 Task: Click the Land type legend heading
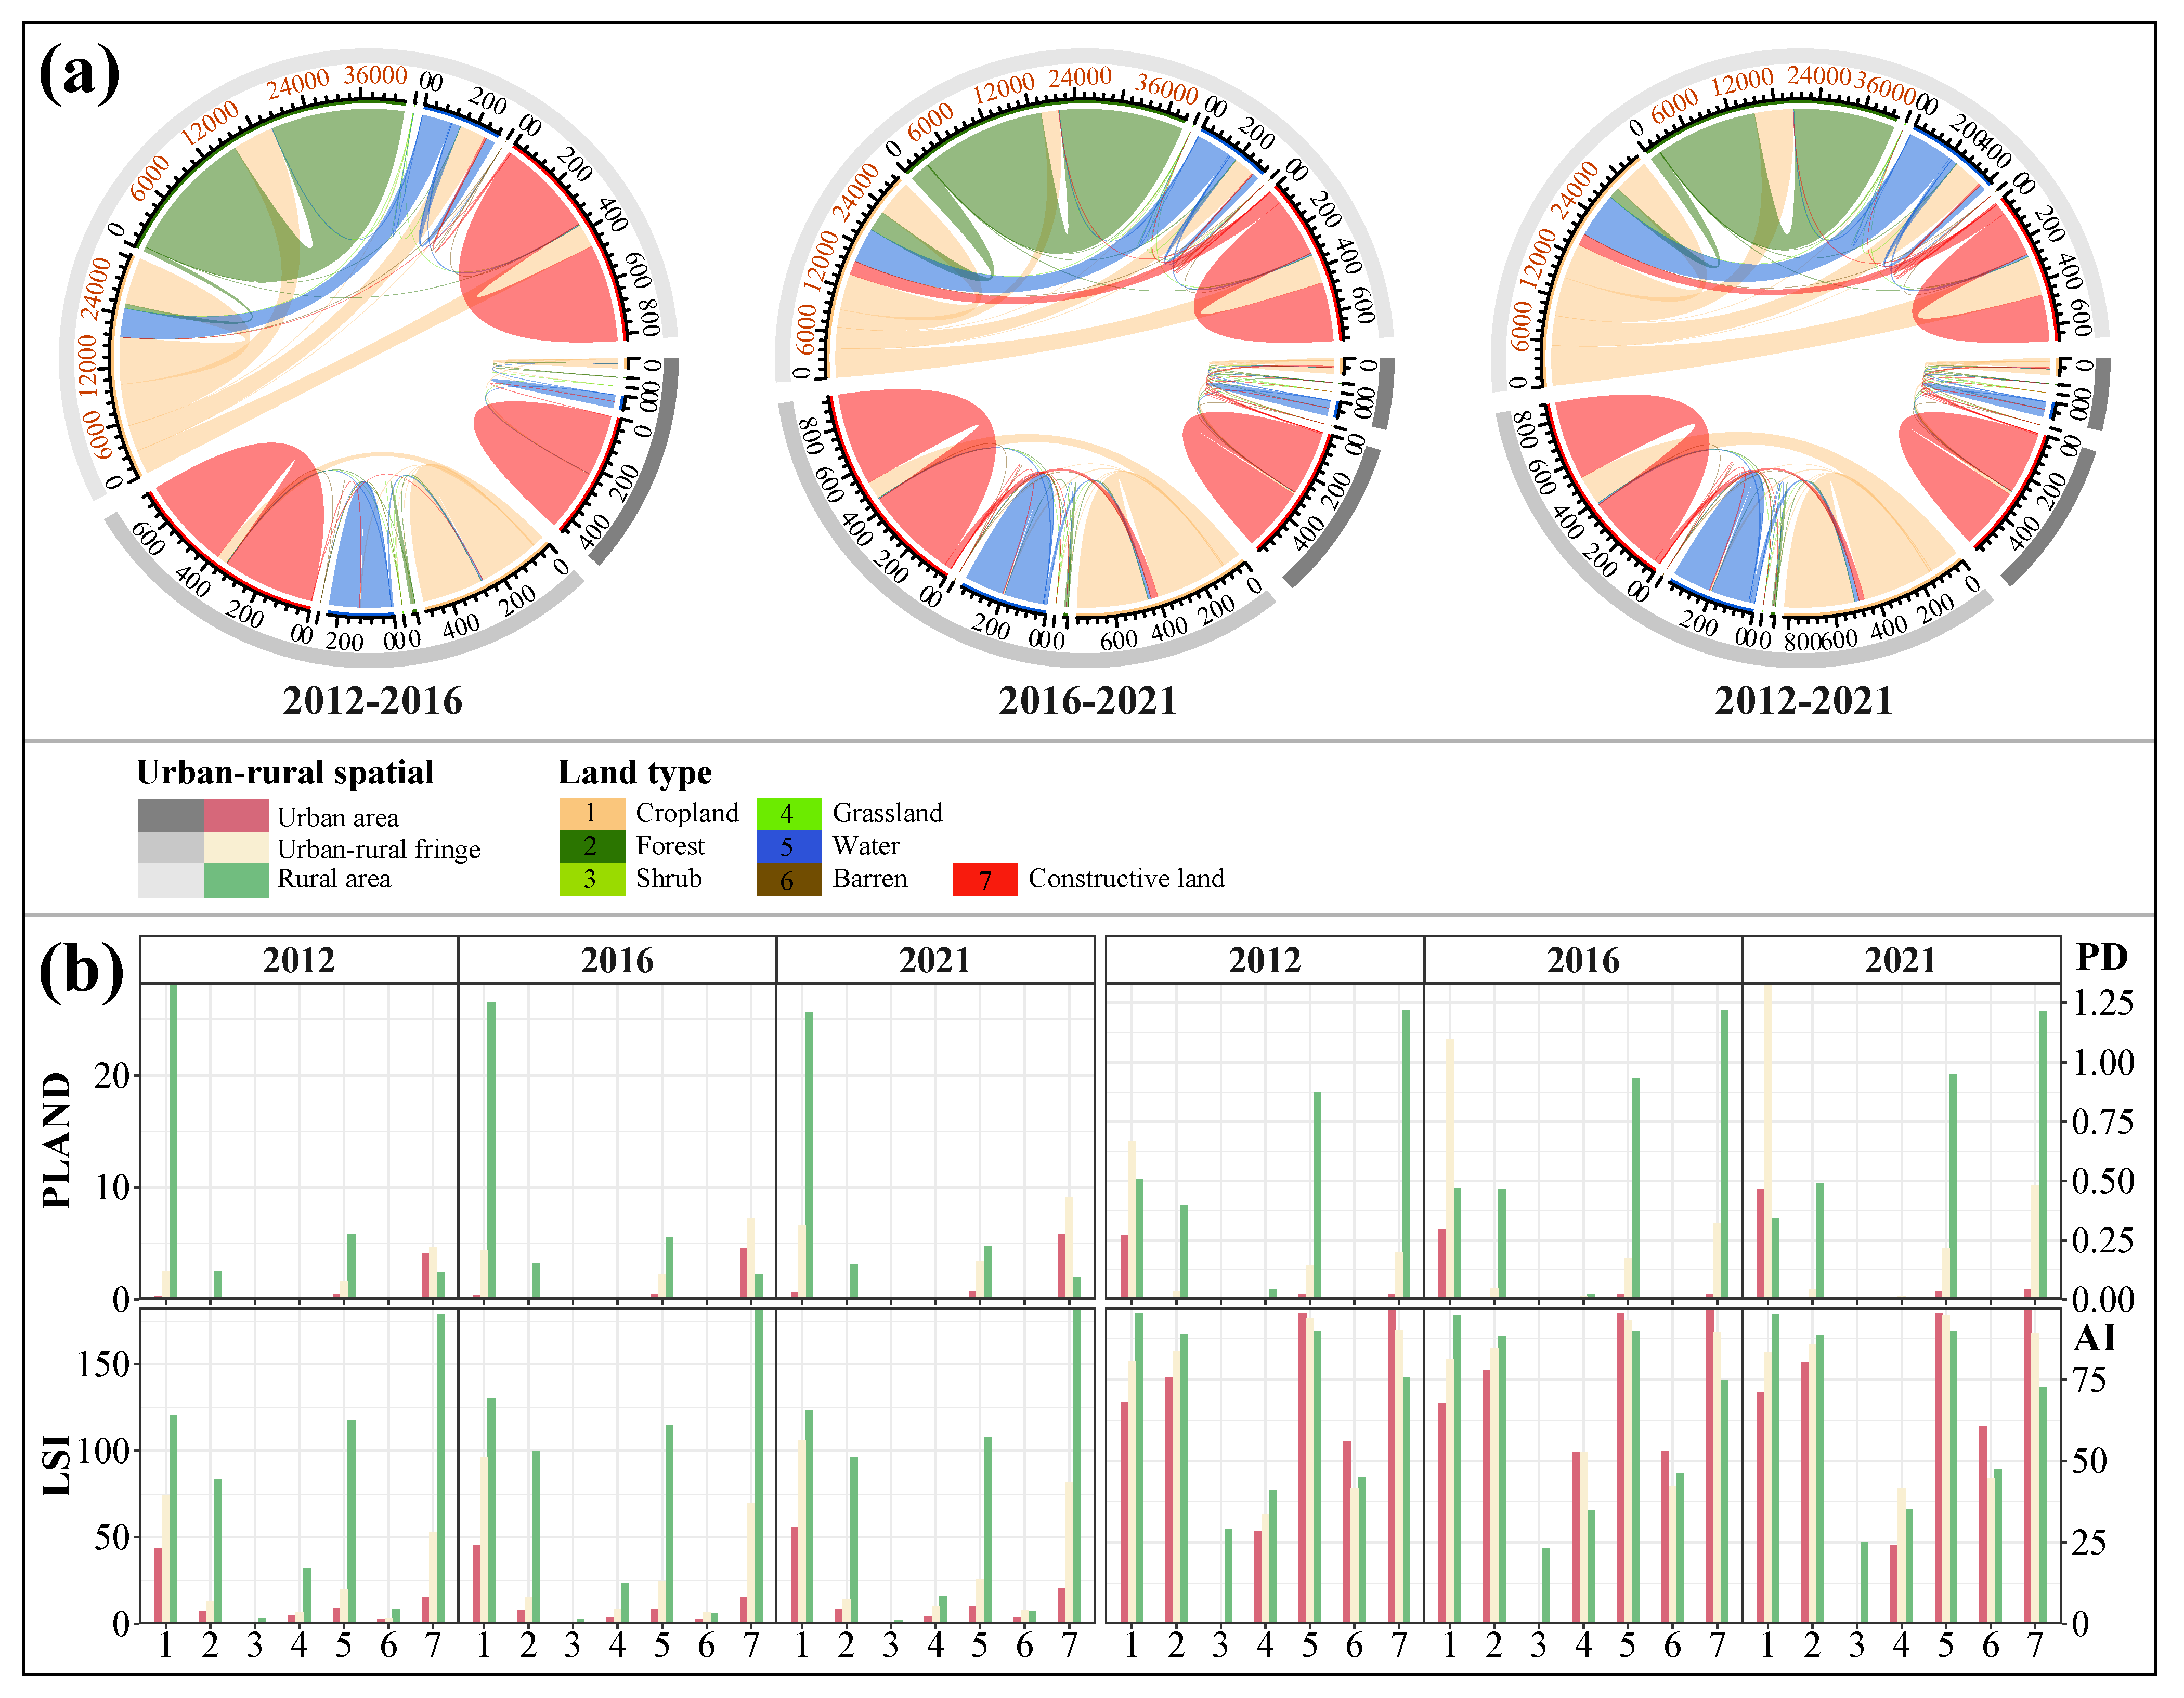point(635,772)
